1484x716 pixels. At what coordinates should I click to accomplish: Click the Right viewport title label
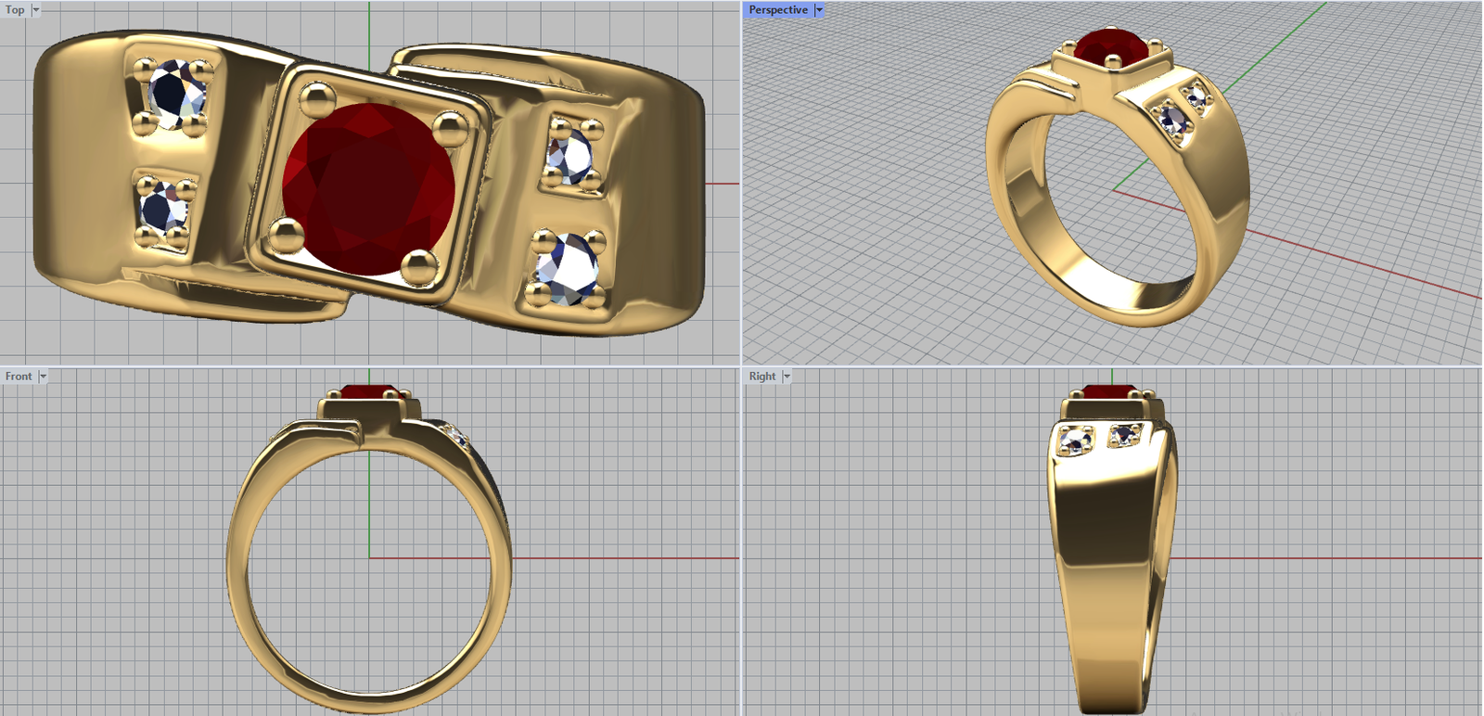point(761,377)
